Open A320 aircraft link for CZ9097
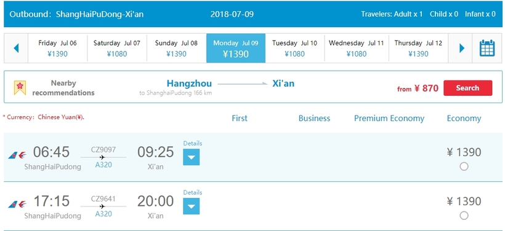The width and height of the screenshot is (505, 231). [103, 165]
